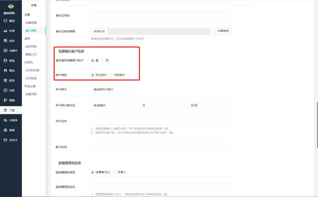Click the vertical page scrollbar thumb

pos(317,125)
